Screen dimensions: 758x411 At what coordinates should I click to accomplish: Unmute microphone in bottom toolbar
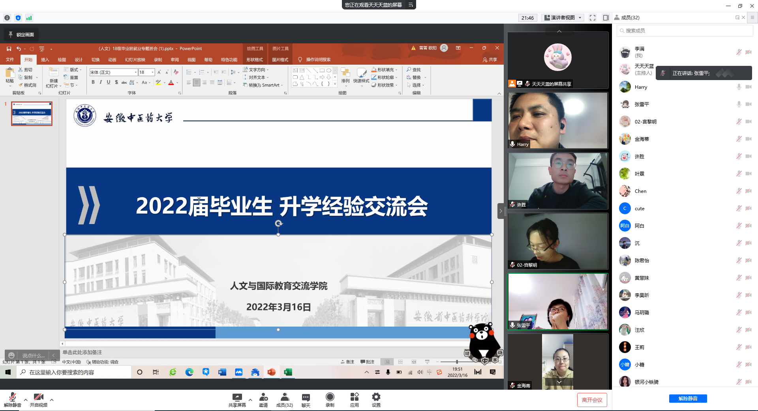click(x=13, y=398)
